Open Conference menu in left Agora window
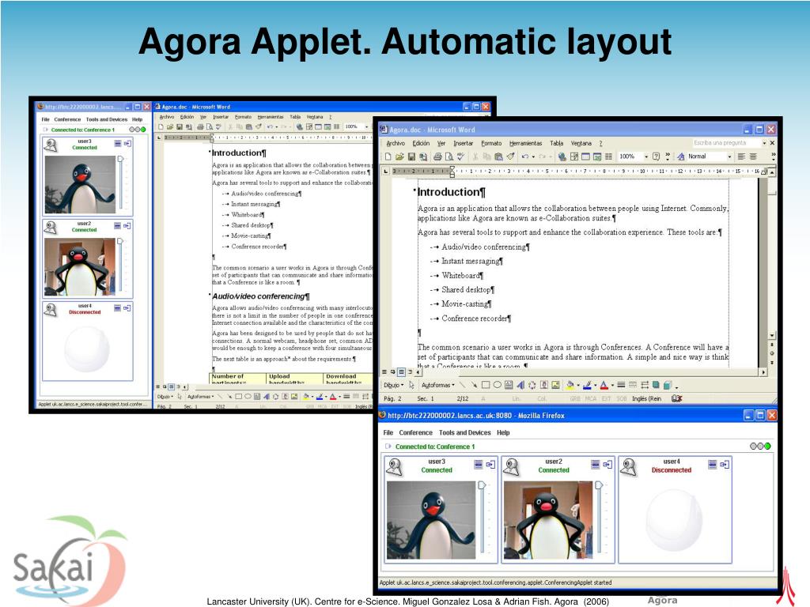 [67, 119]
